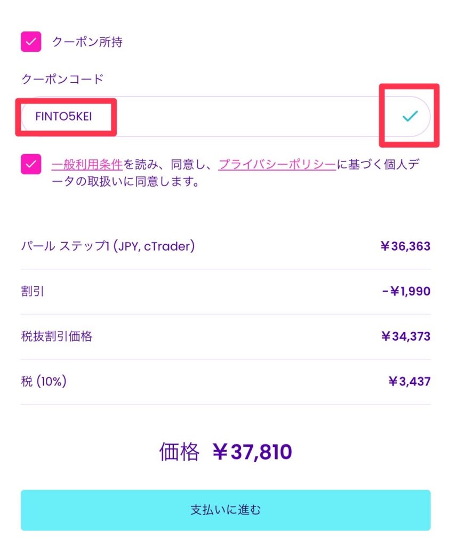Click the ¥3,437 tax amount
The image size is (449, 546).
409,382
